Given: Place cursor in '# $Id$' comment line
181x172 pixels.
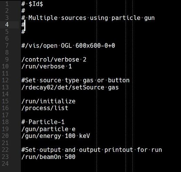Looking at the screenshot, I should point(32,4).
